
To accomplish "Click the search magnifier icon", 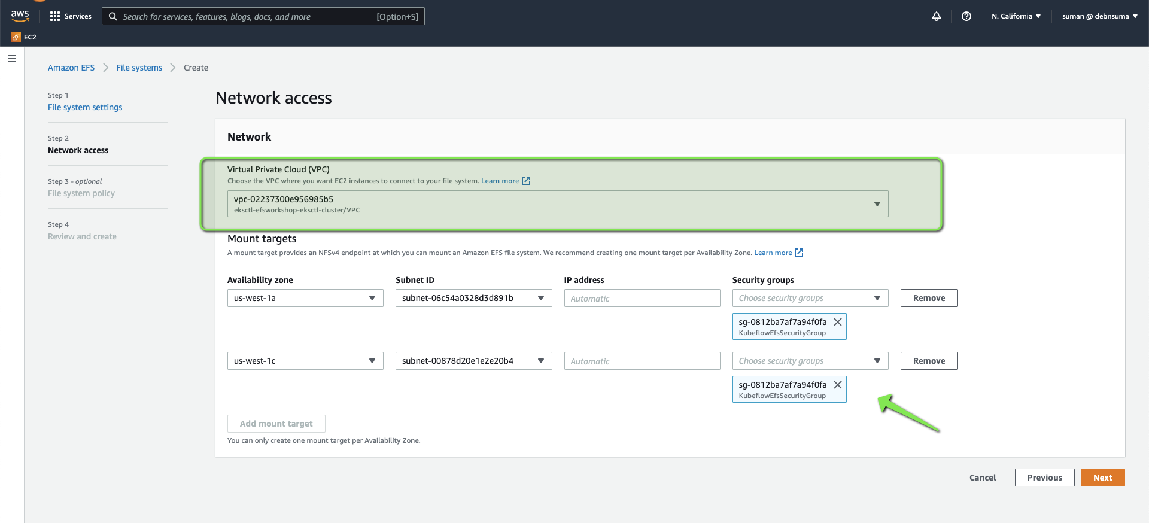I will coord(113,16).
